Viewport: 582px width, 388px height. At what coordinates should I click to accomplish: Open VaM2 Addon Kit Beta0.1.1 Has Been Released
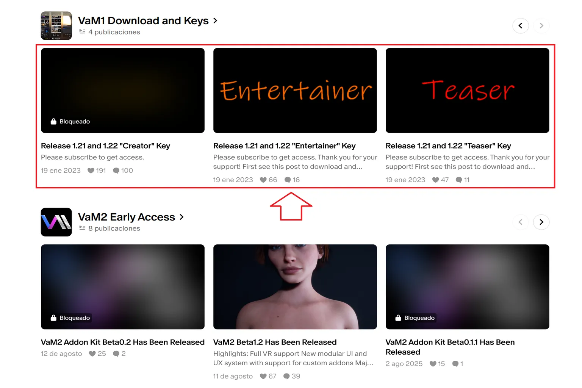450,347
